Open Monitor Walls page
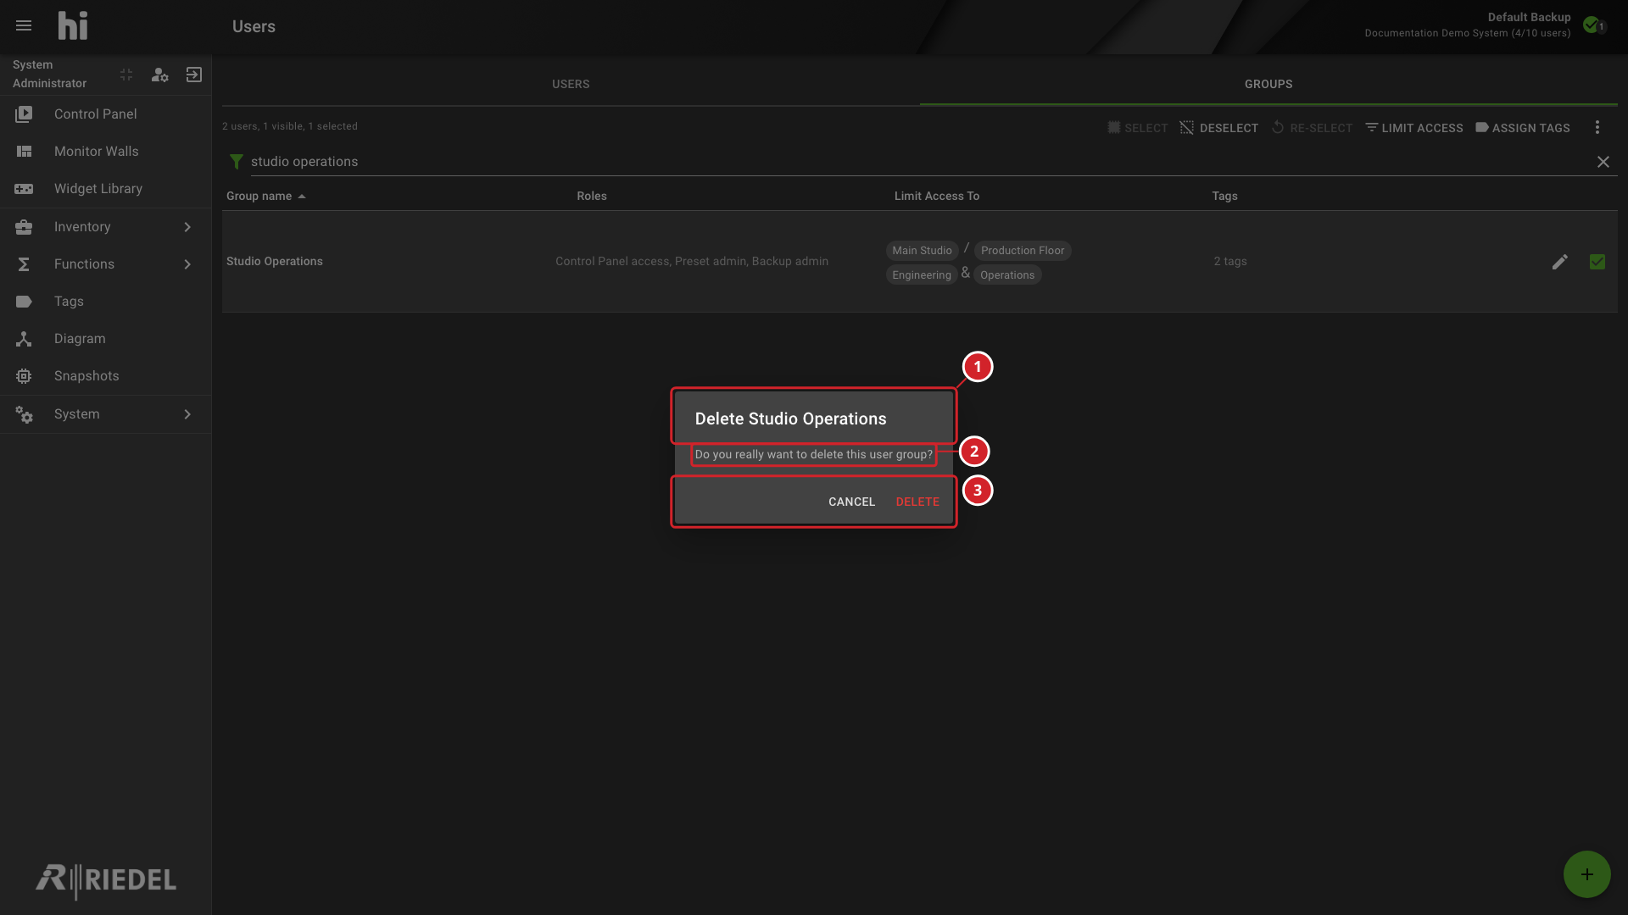The height and width of the screenshot is (915, 1628). [x=105, y=152]
